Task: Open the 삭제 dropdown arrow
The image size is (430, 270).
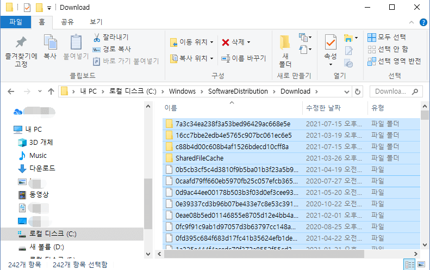Action: [249, 42]
